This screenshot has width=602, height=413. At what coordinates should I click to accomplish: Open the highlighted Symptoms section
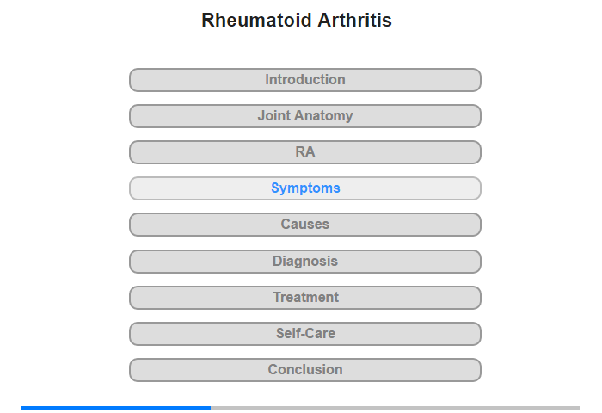[304, 188]
